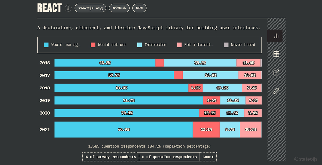Click the Never heard legend swatch
This screenshot has height=165, width=322.
226,45
